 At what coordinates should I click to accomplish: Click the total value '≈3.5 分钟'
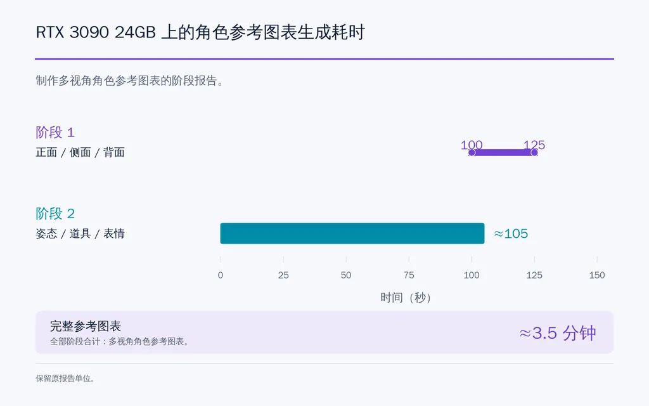558,333
